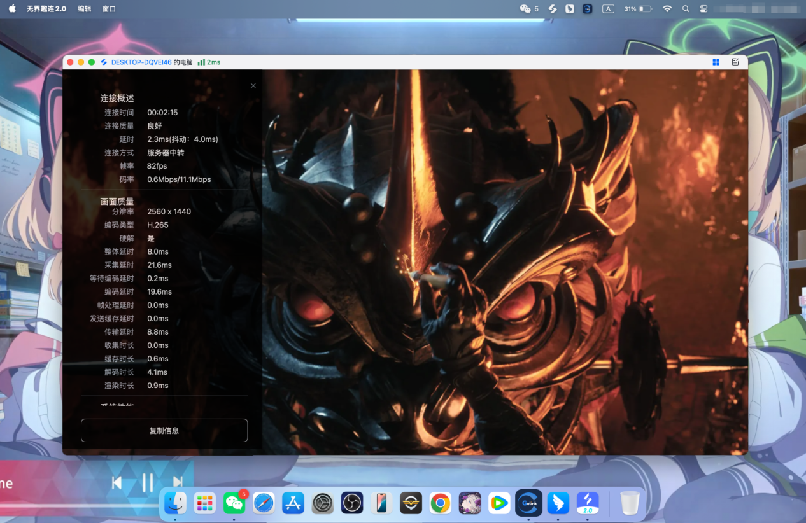Open Finder from the Dock
This screenshot has width=806, height=523.
click(176, 503)
